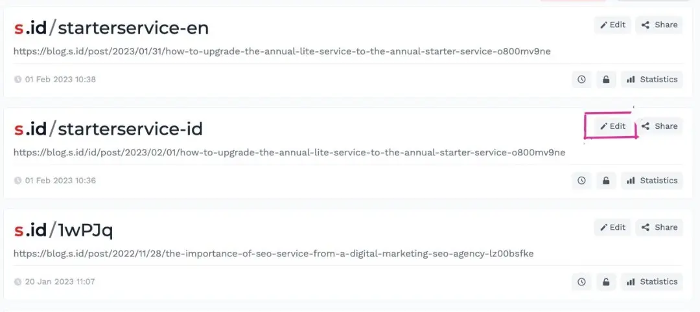Share the starterservice-en short link
The image size is (700, 312).
click(659, 25)
